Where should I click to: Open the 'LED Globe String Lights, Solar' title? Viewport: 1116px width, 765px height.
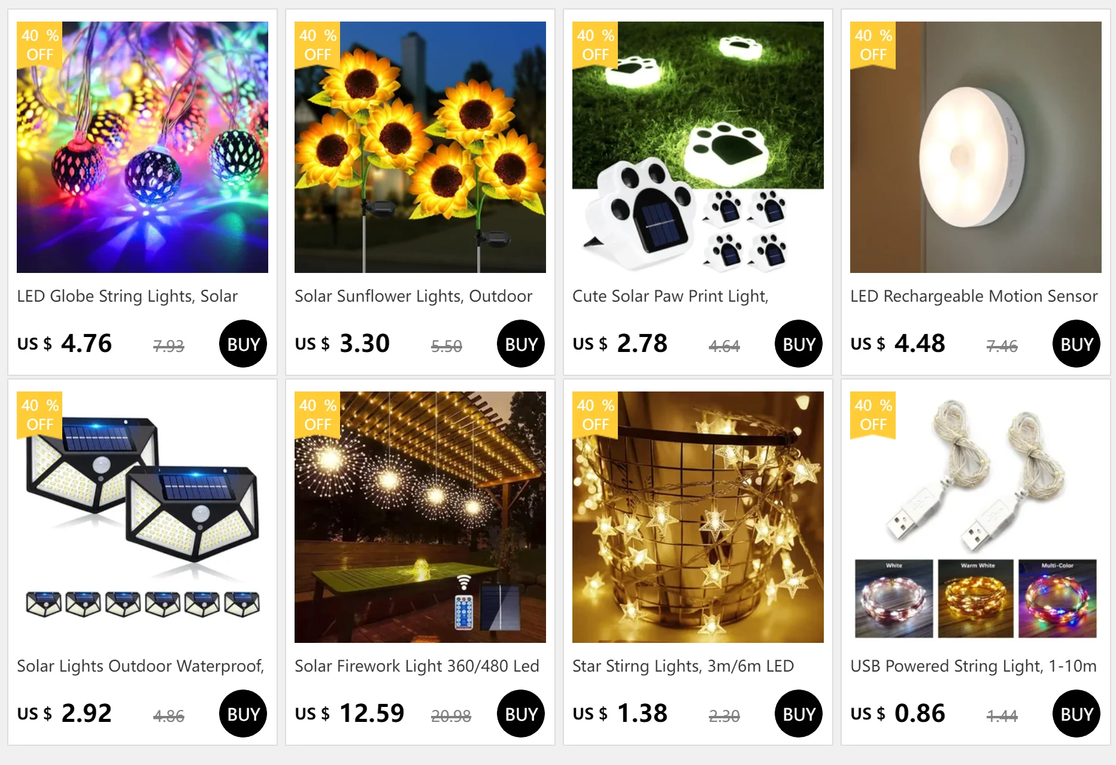click(x=128, y=296)
